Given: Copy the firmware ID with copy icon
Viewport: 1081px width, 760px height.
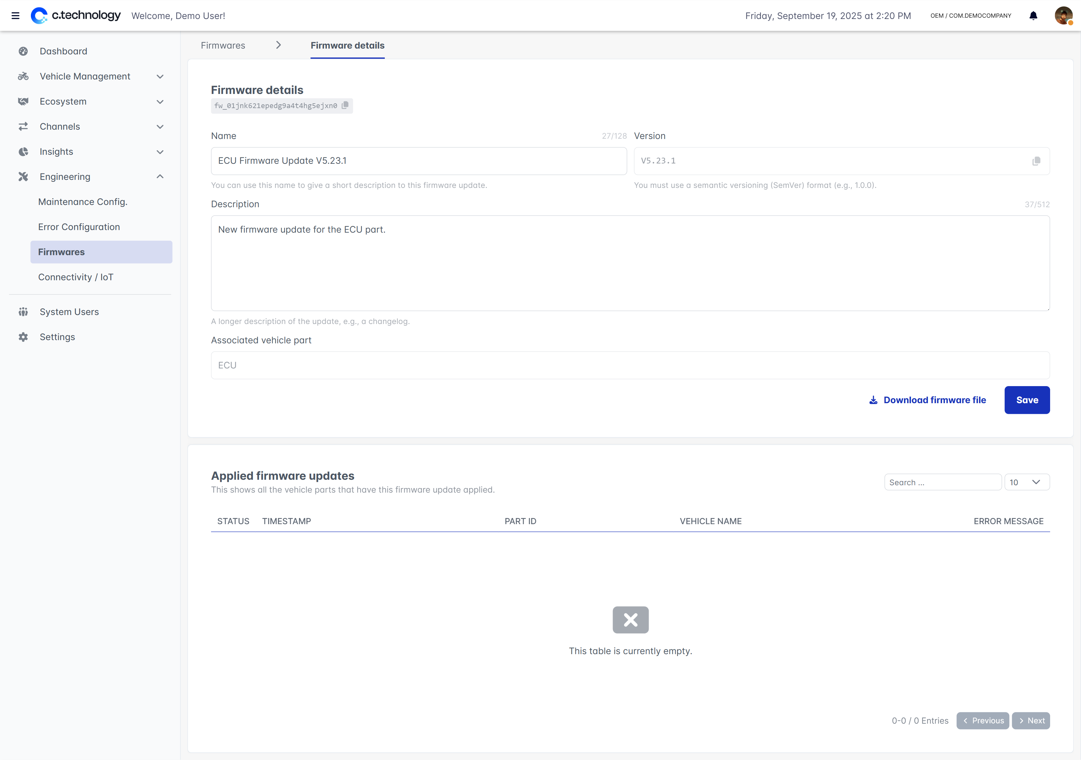Looking at the screenshot, I should pos(345,105).
